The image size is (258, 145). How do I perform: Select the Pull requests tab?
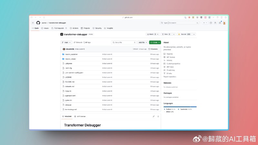point(59,28)
